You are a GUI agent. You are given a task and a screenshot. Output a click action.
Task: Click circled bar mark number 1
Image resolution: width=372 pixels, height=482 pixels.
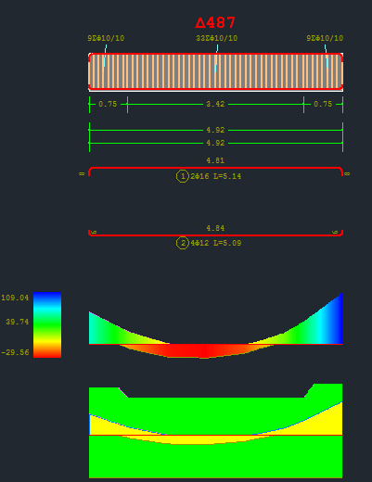pyautogui.click(x=183, y=176)
